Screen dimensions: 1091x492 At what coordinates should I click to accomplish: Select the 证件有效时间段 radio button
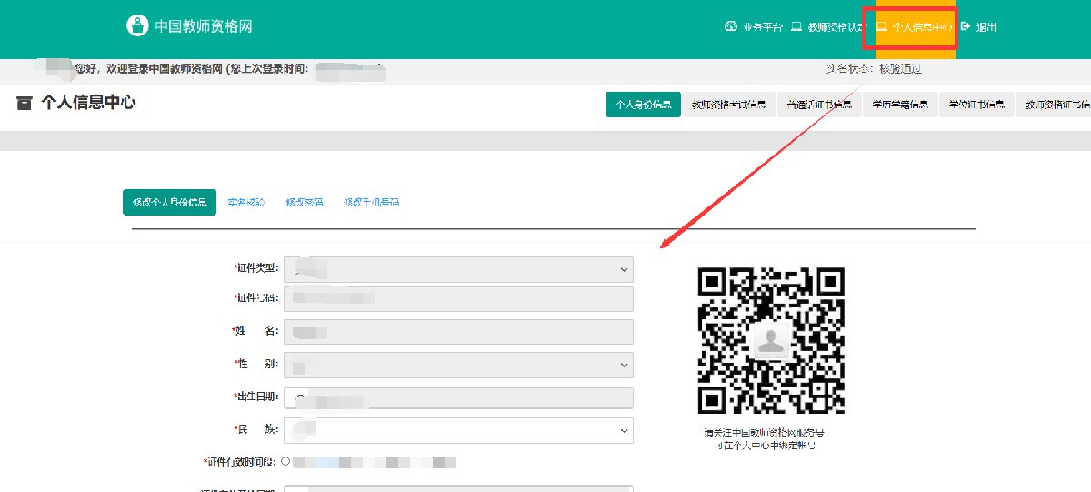285,462
